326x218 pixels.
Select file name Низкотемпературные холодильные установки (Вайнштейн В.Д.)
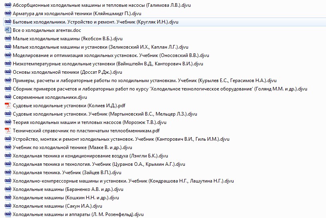108,64
